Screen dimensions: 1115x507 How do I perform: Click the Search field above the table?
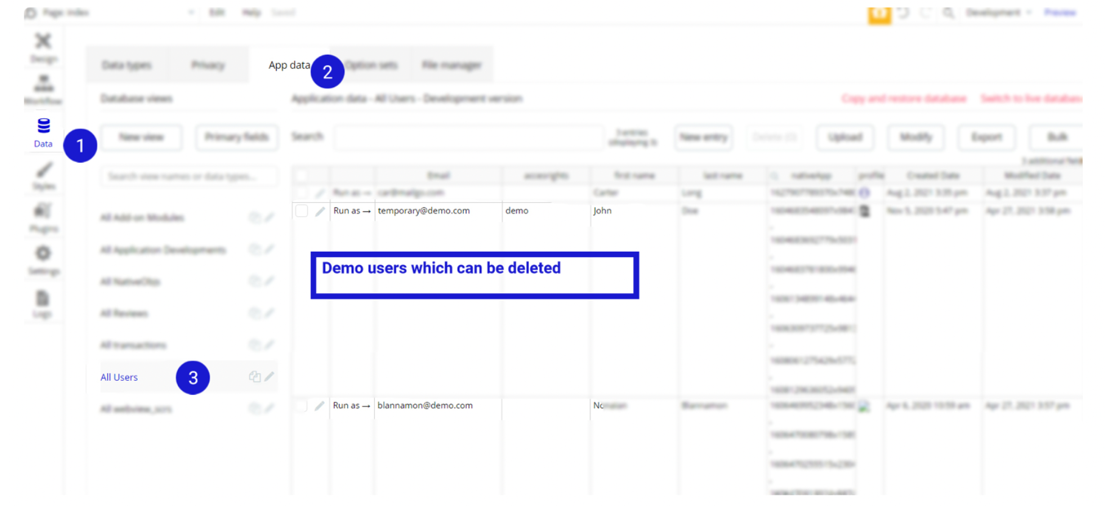click(x=468, y=137)
